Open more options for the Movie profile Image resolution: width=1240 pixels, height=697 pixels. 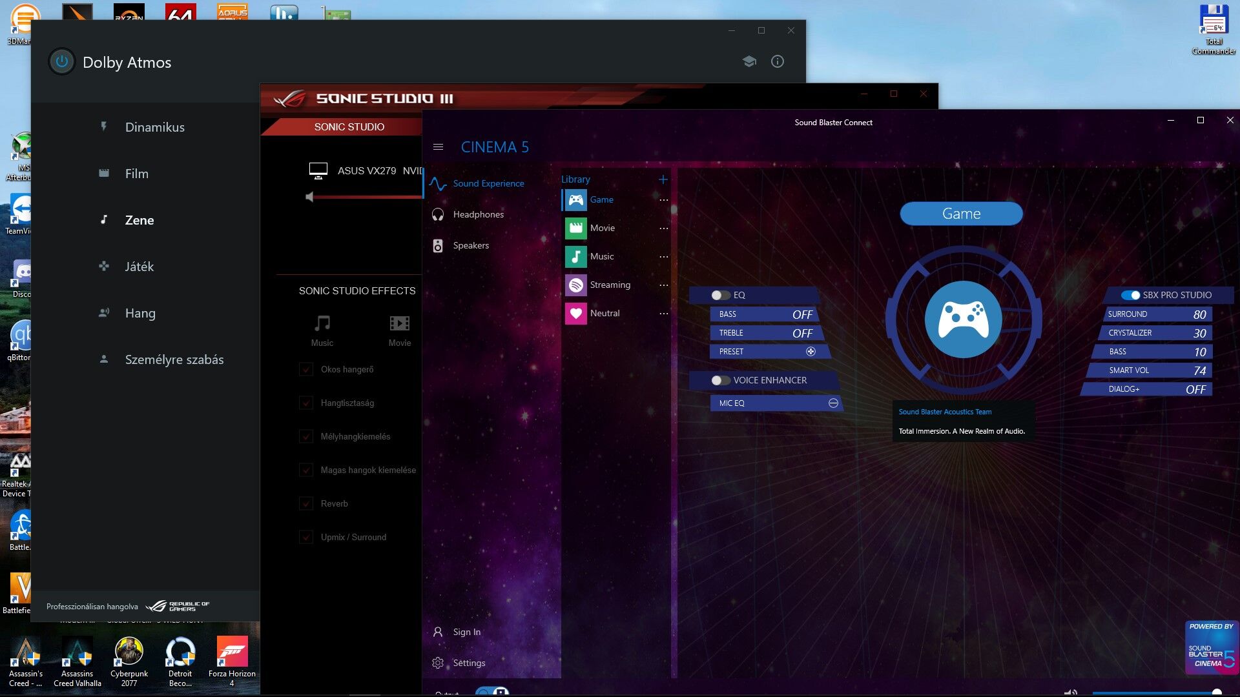pyautogui.click(x=663, y=228)
